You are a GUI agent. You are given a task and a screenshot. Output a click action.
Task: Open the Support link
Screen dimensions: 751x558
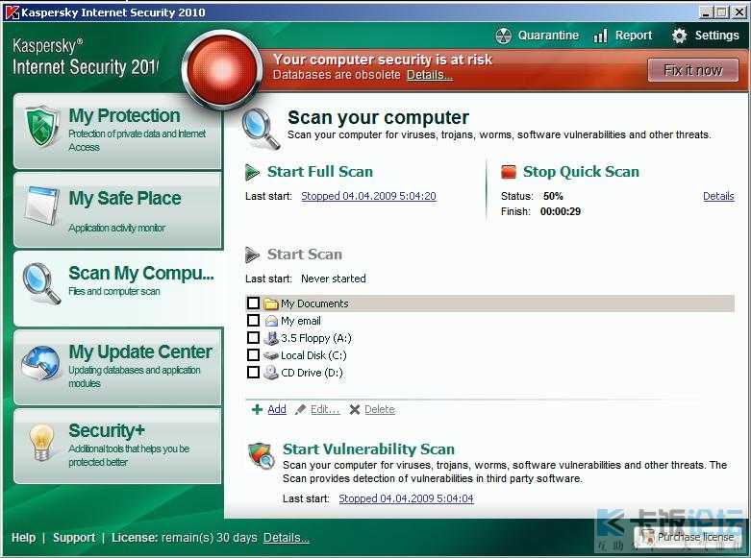click(x=74, y=538)
